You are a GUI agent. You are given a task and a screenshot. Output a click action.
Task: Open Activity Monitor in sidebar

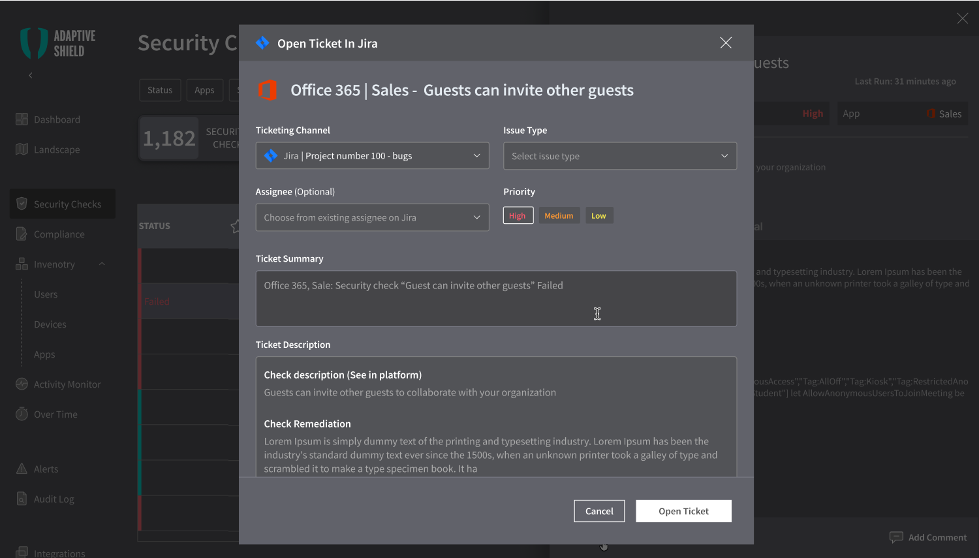point(67,384)
